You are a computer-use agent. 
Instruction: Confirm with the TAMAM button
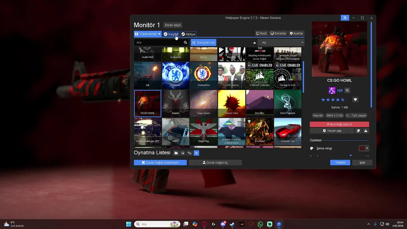(x=340, y=163)
